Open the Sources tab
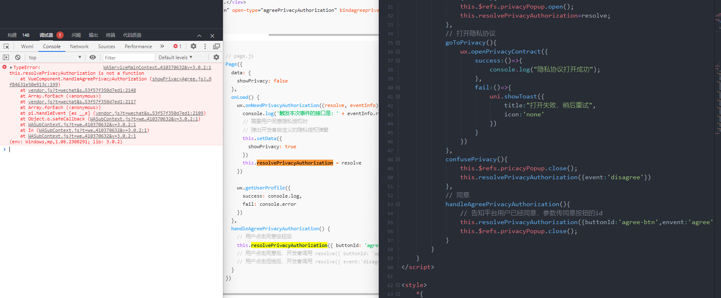Screen dimensions: 721x298 (107, 47)
